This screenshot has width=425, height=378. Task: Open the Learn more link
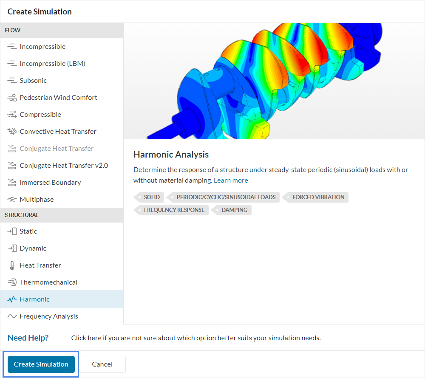231,181
